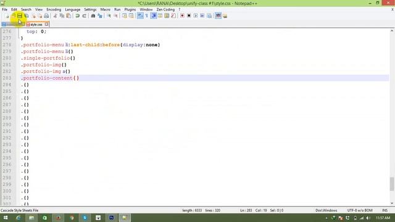Click the scroll up arrow of the editor
This screenshot has height=222, width=395.
point(392,31)
